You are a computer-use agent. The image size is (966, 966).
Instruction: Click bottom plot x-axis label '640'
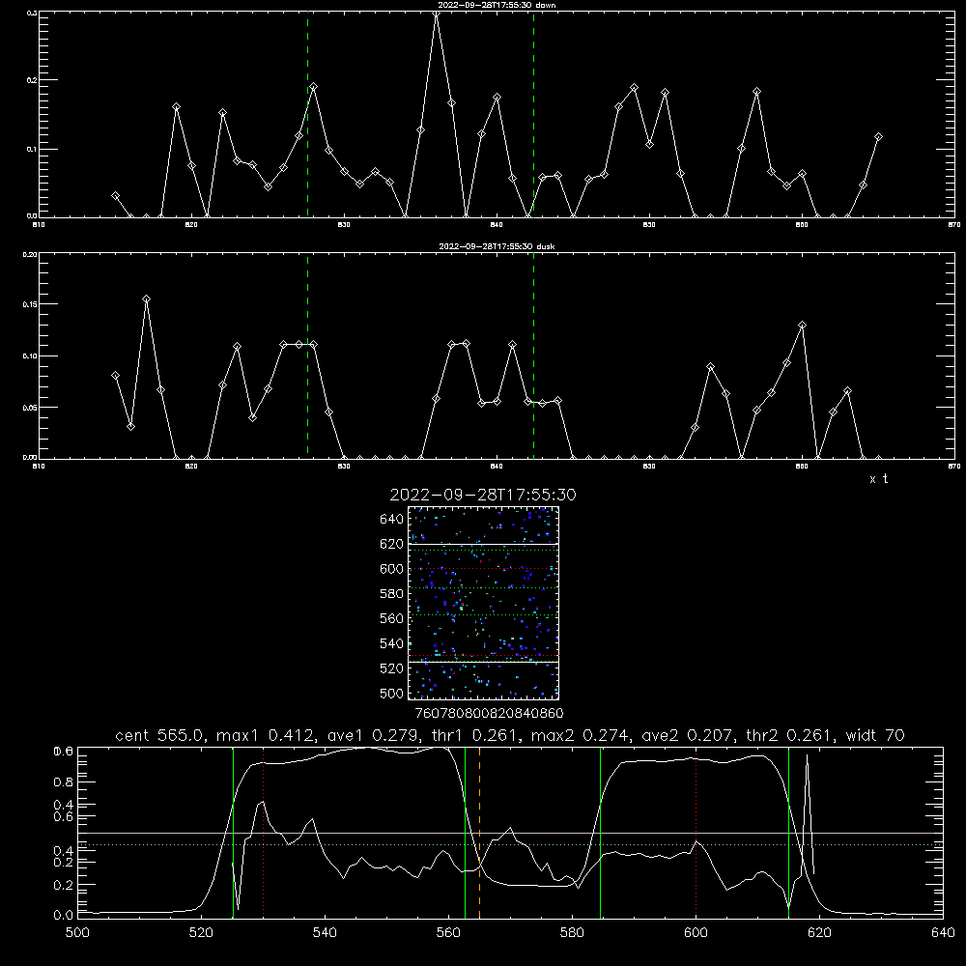click(943, 933)
